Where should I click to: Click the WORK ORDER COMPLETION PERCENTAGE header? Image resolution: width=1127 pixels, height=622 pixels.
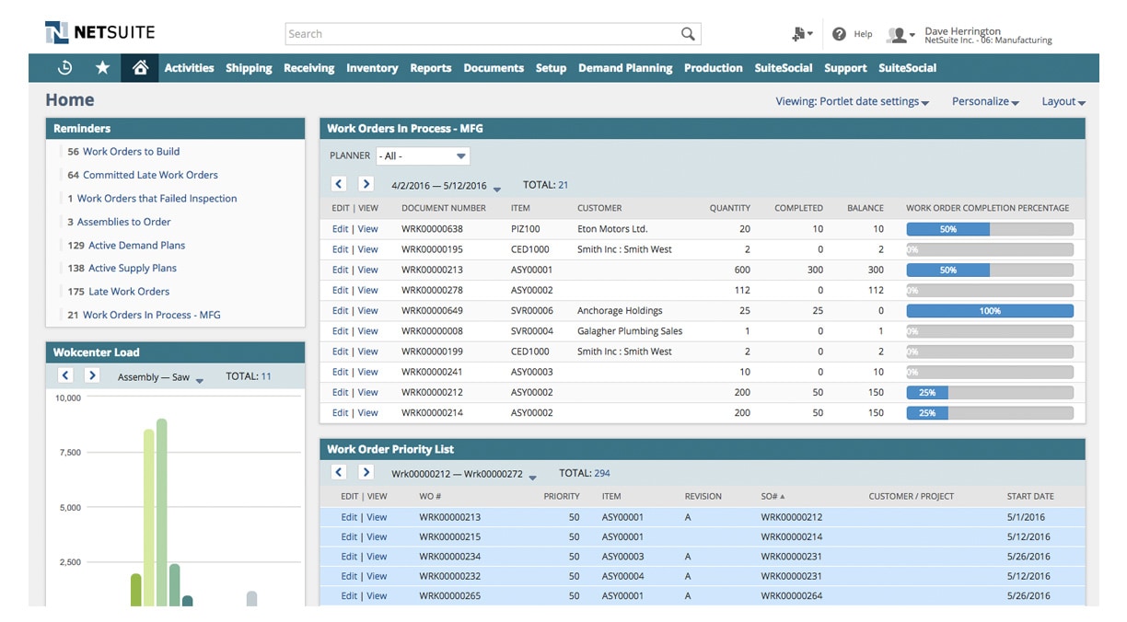tap(988, 208)
